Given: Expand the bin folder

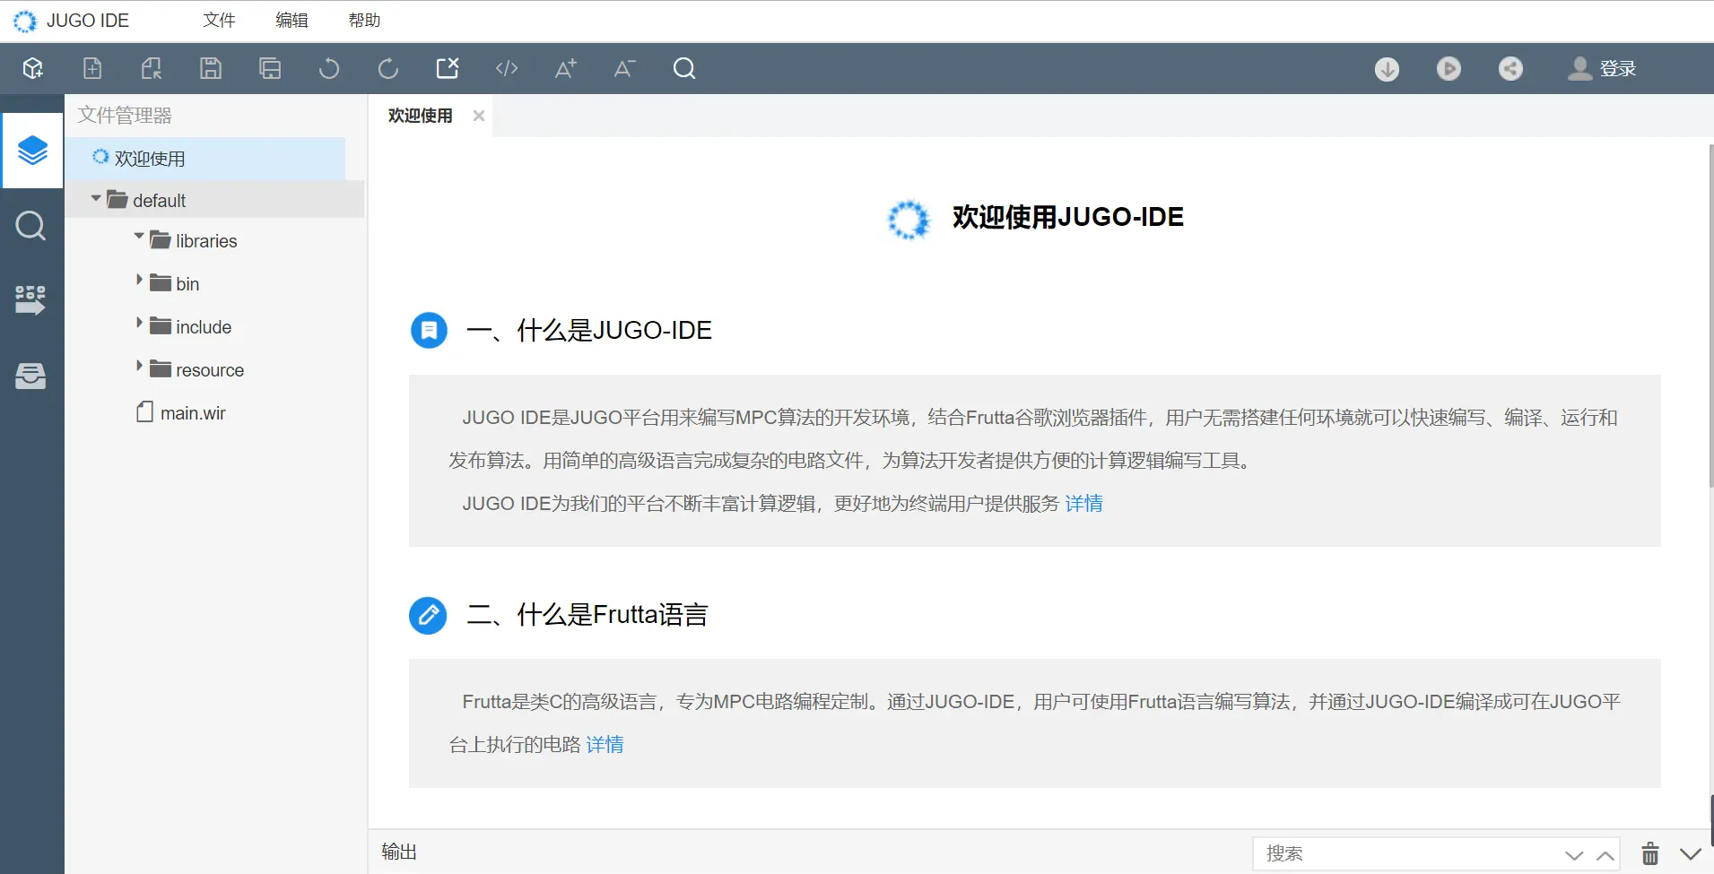Looking at the screenshot, I should [139, 280].
